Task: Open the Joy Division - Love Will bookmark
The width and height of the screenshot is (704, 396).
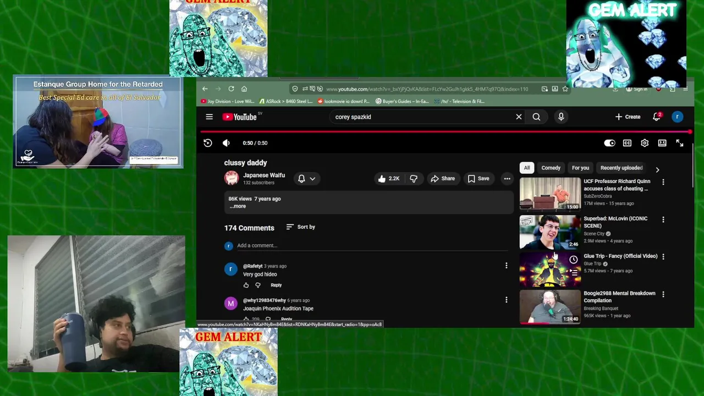Action: point(228,101)
